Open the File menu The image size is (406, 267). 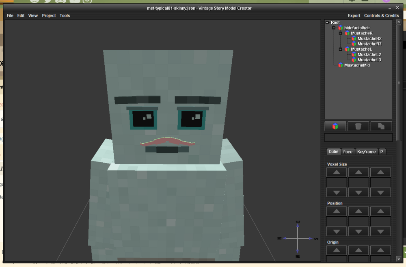pos(10,15)
